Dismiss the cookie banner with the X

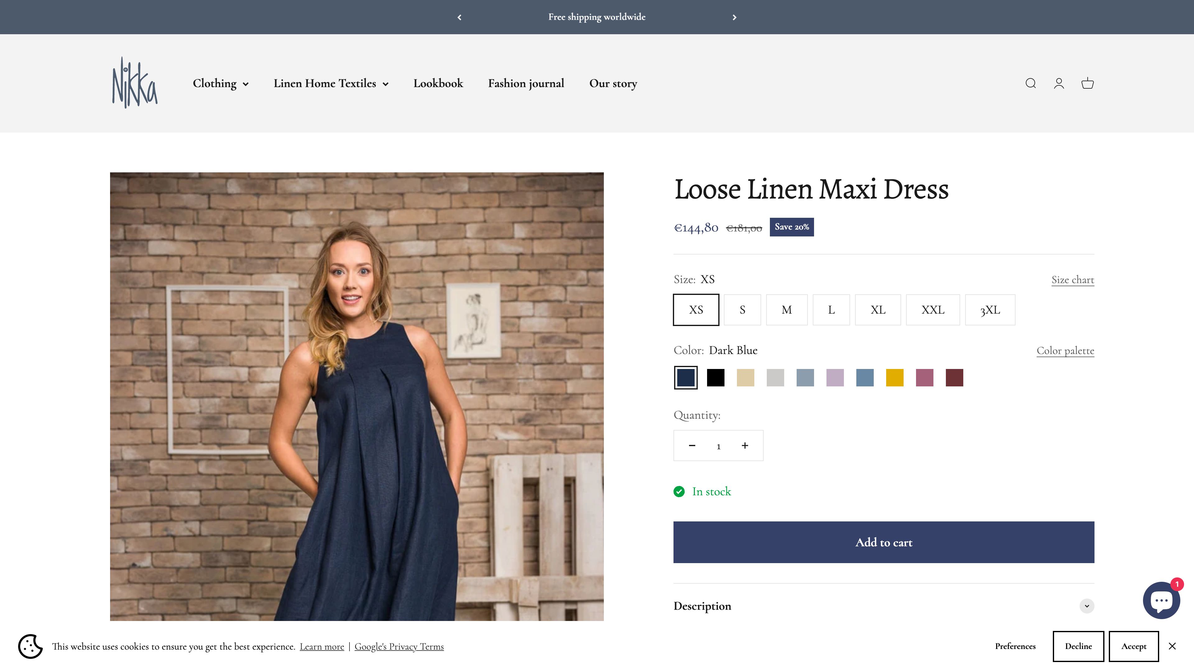pyautogui.click(x=1172, y=646)
